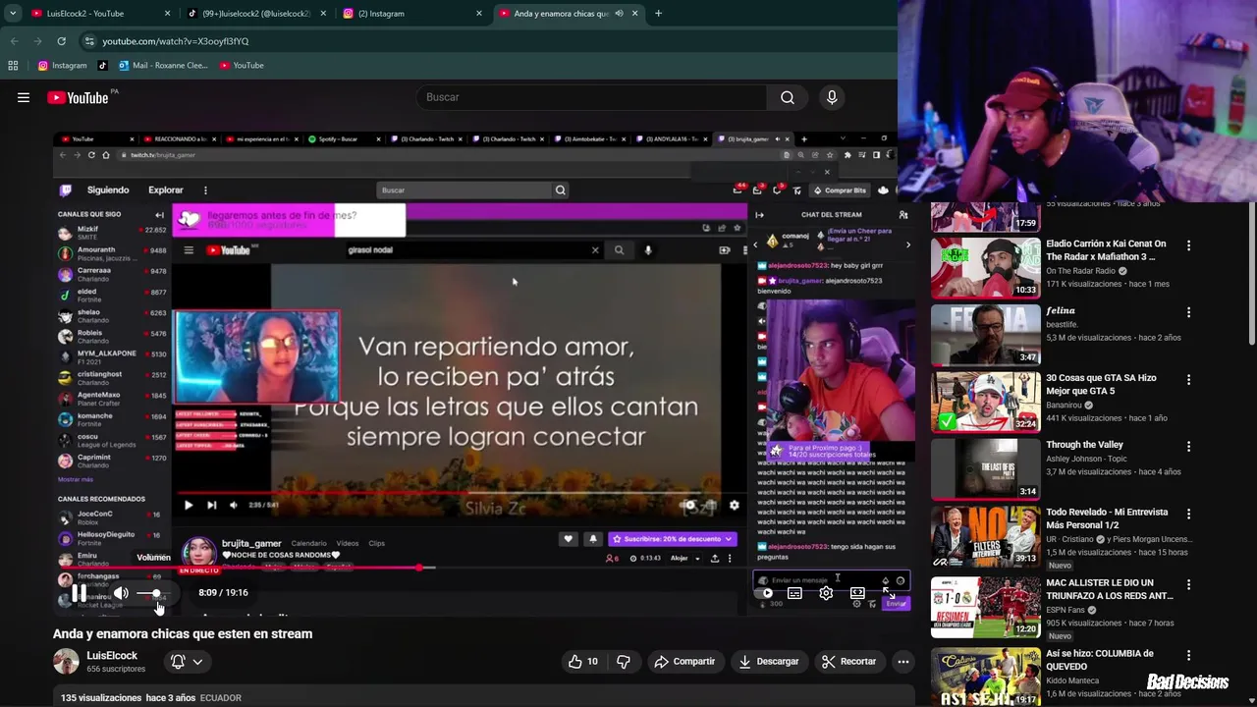
Task: Enter fullscreen in the video player
Action: tap(889, 593)
